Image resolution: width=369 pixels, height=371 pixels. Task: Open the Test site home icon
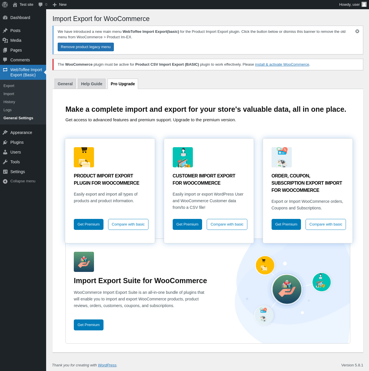point(15,5)
